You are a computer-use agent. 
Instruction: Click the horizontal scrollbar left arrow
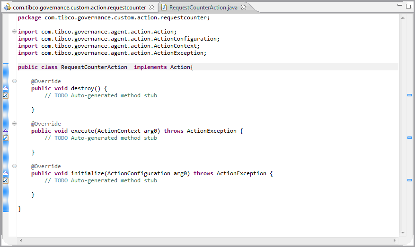click(x=21, y=240)
